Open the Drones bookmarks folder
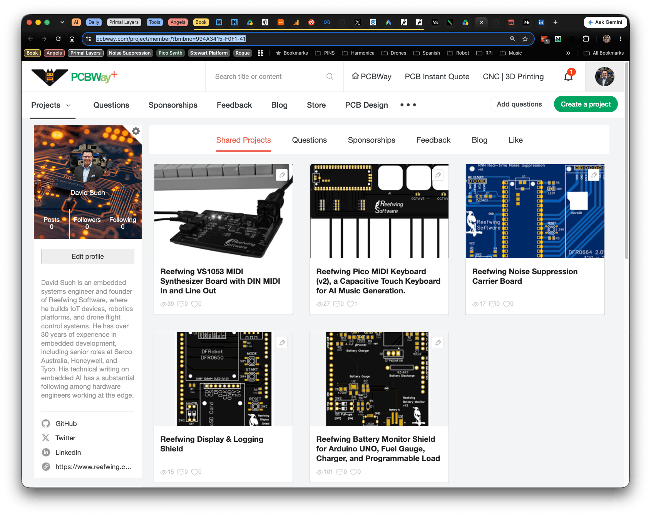 [x=394, y=53]
